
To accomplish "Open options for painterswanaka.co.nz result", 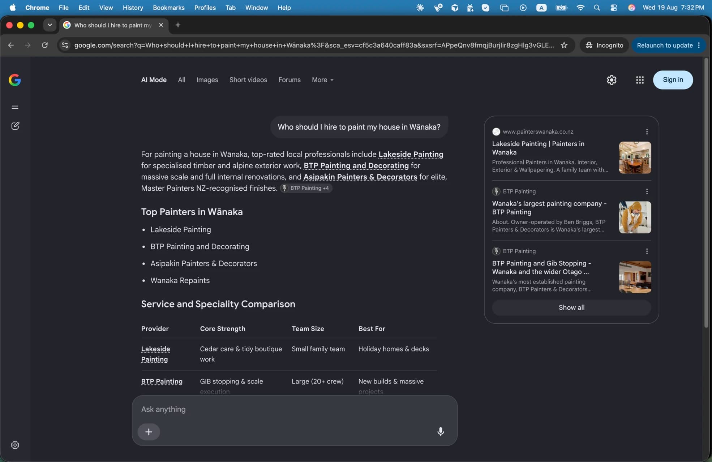I will click(647, 132).
